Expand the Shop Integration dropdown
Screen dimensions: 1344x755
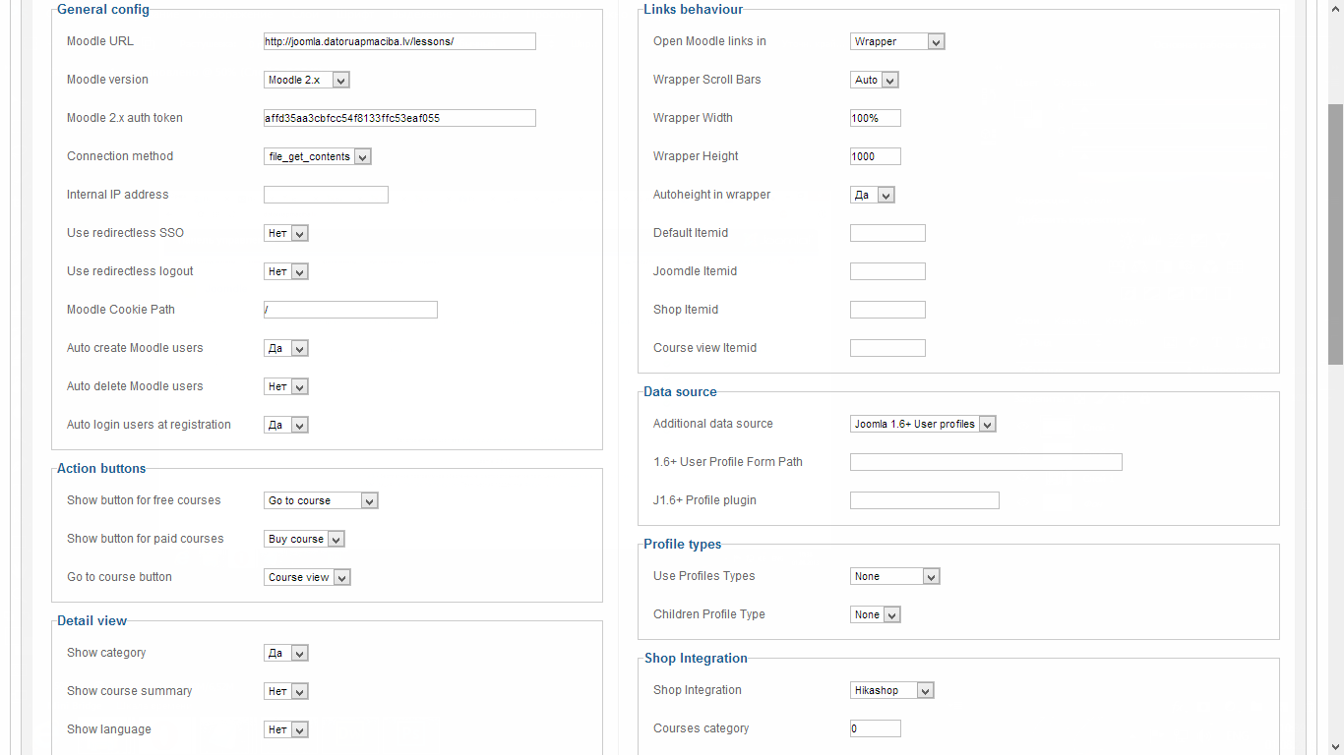(x=891, y=691)
